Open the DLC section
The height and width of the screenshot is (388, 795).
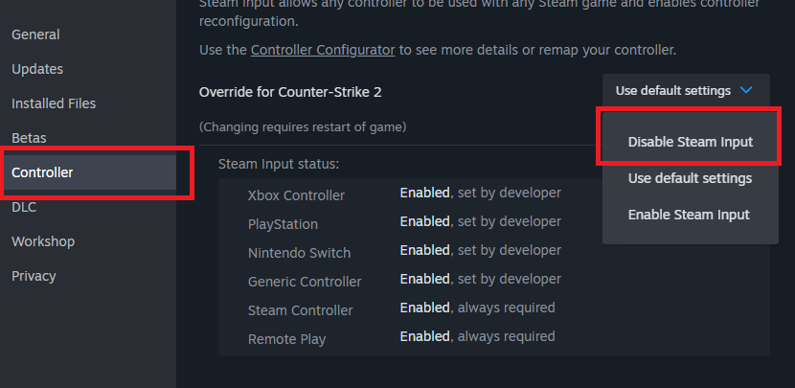24,207
